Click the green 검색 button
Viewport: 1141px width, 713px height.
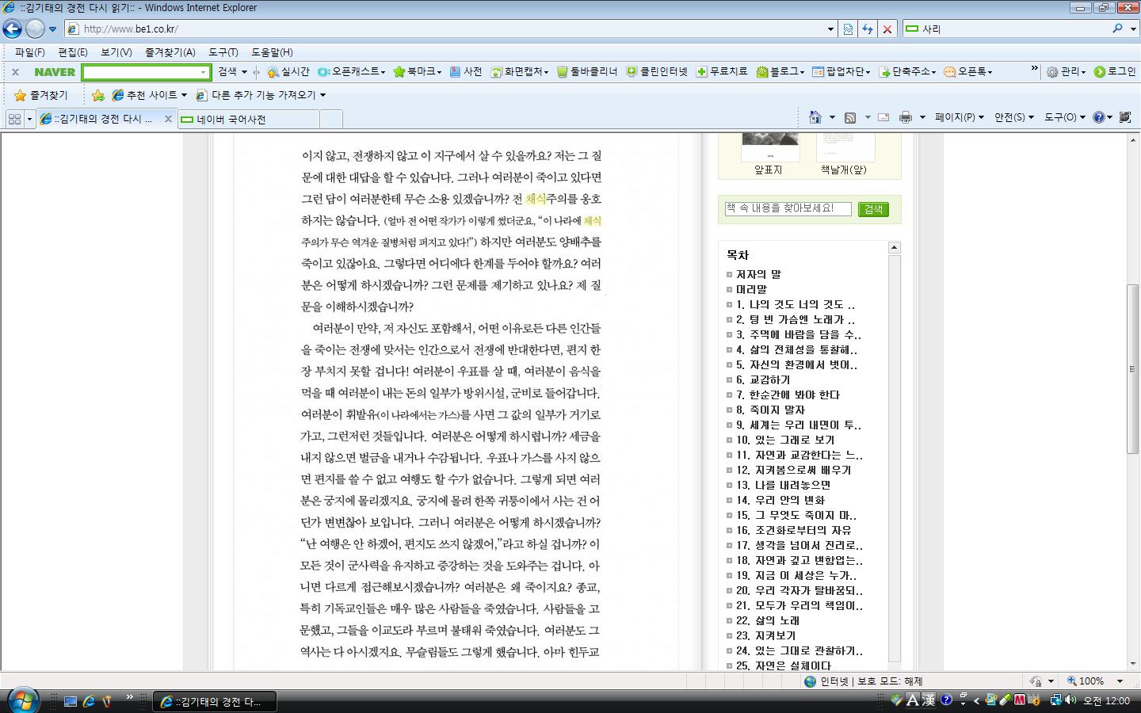point(873,209)
